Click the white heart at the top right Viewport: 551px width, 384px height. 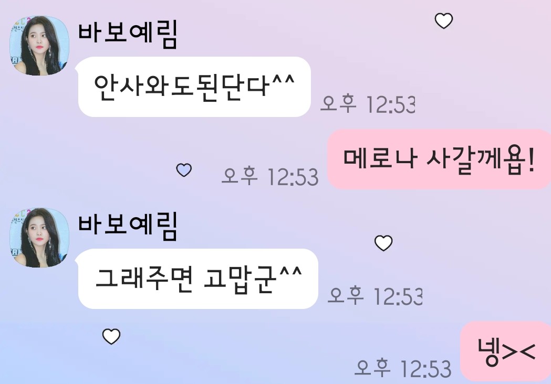coord(444,20)
